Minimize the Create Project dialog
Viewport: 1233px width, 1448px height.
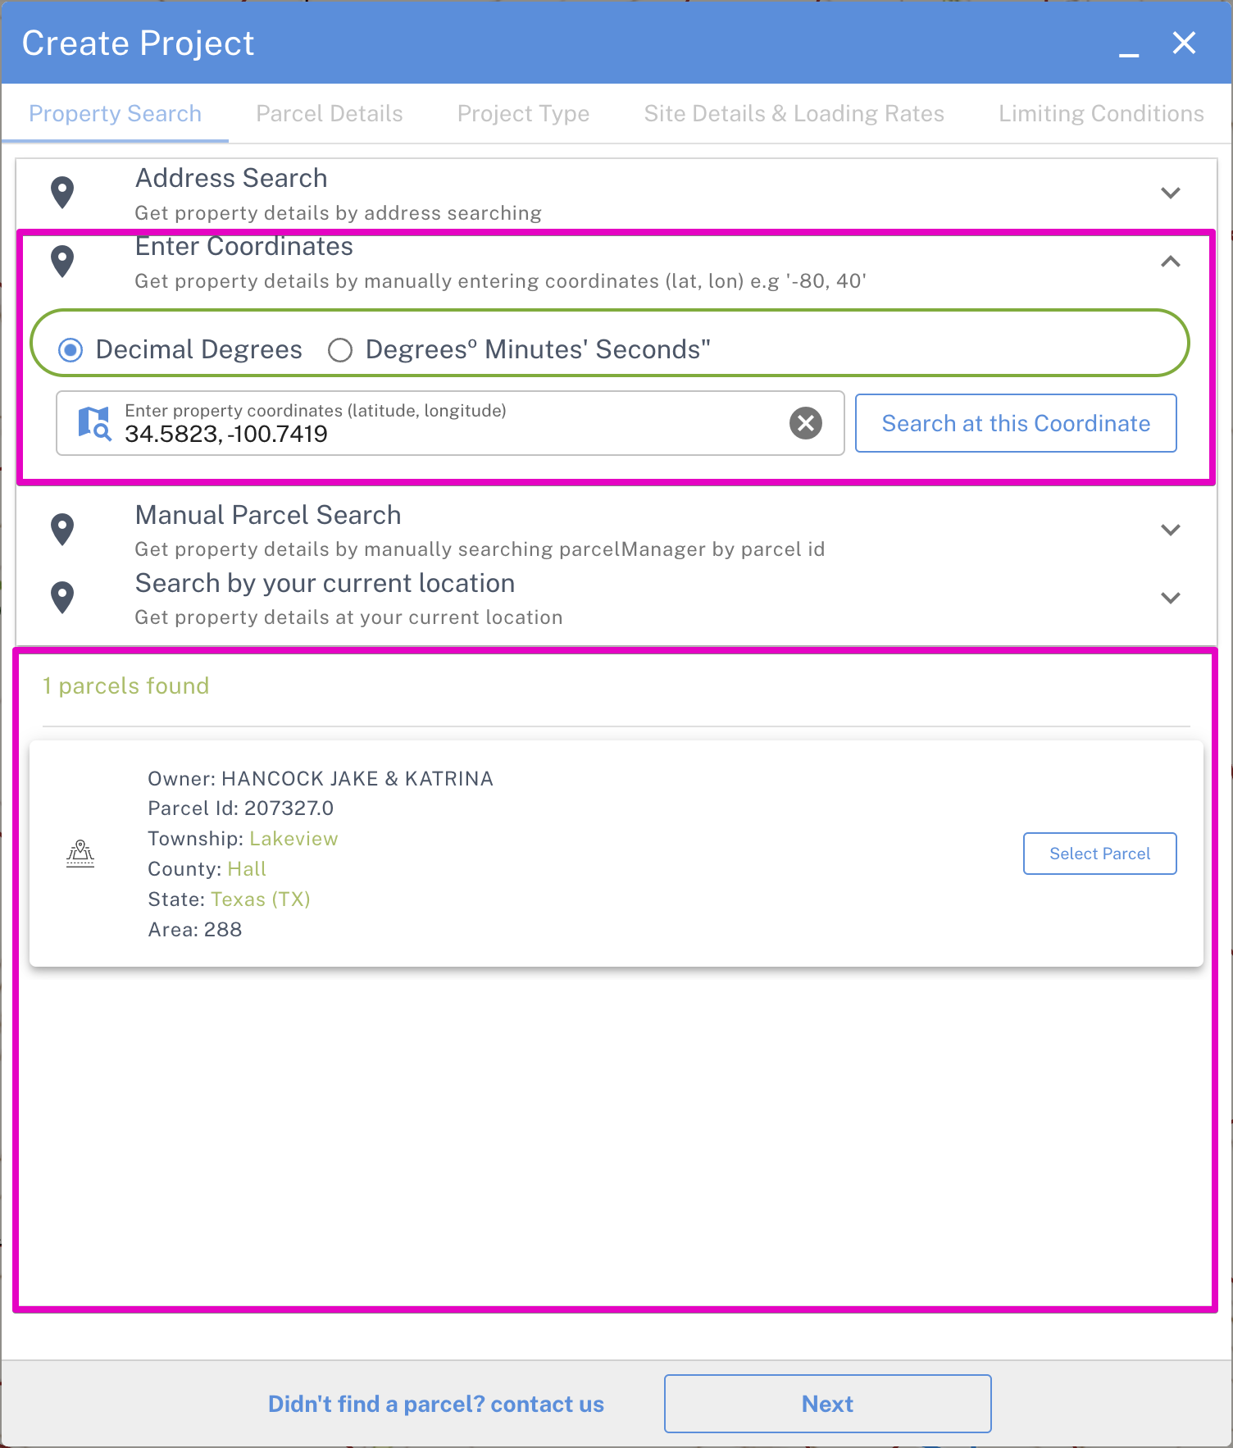[1129, 46]
